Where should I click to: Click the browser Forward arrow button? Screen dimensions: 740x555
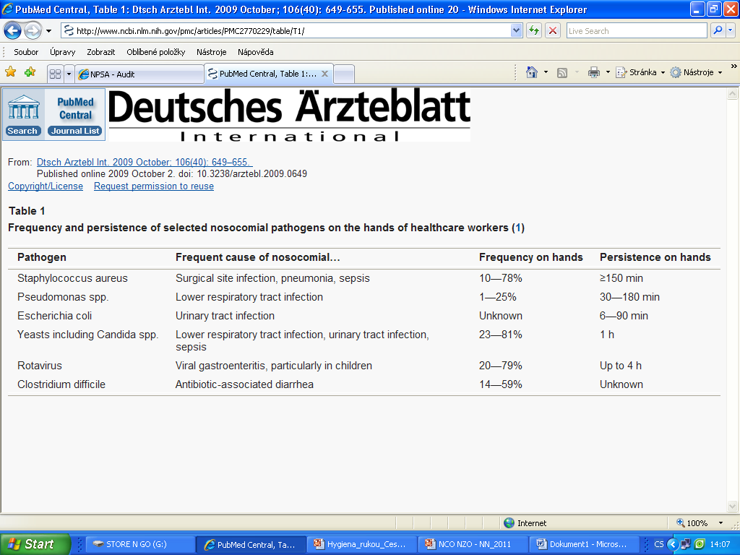pyautogui.click(x=33, y=31)
